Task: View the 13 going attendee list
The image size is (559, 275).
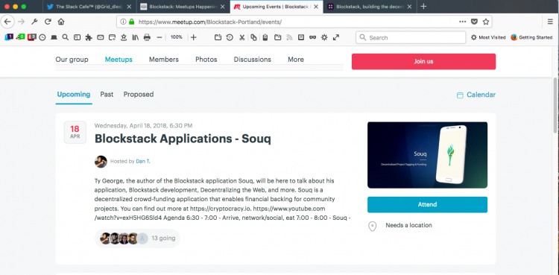Action: click(137, 238)
